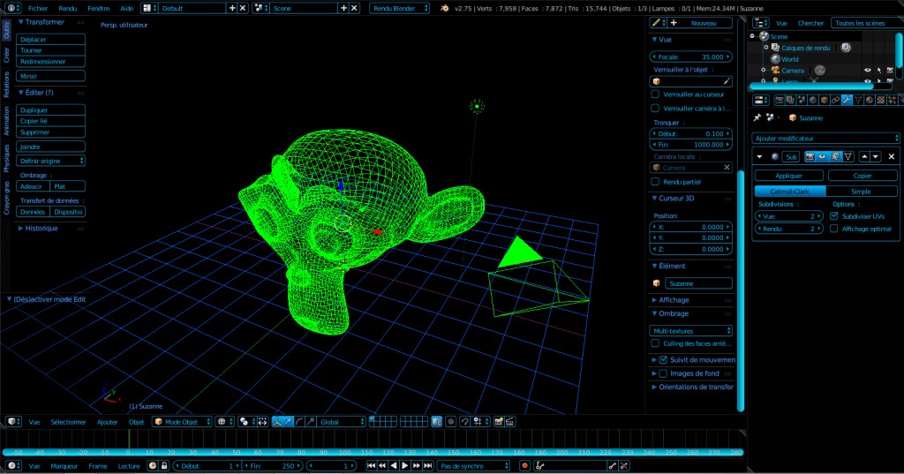Enable Verrouiller caméra à la vue checkbox

coord(655,109)
